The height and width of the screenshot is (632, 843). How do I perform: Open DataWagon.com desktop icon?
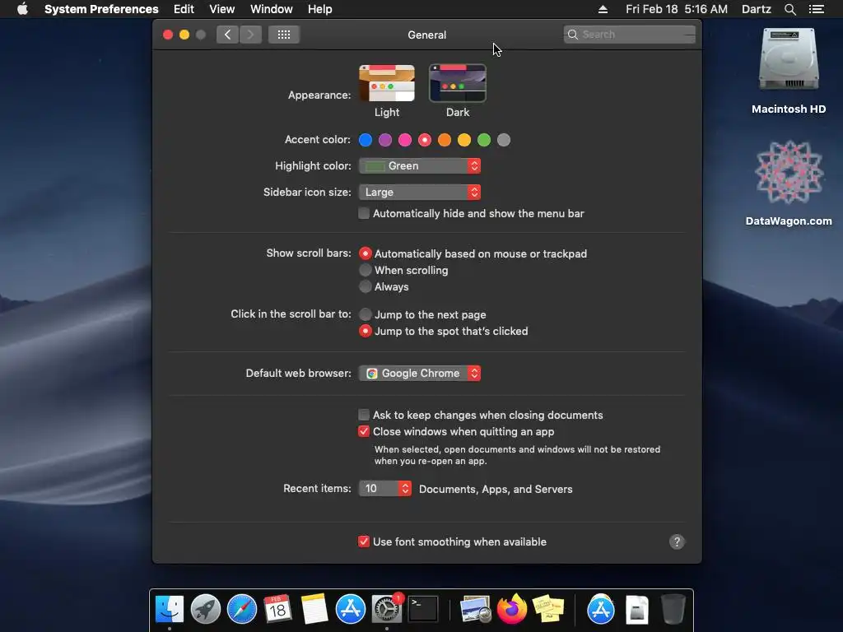click(789, 172)
